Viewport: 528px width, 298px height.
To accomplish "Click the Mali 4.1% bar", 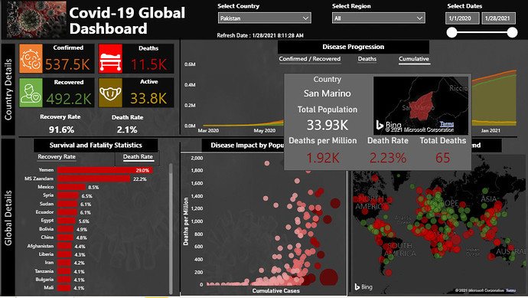I will 64,288.
